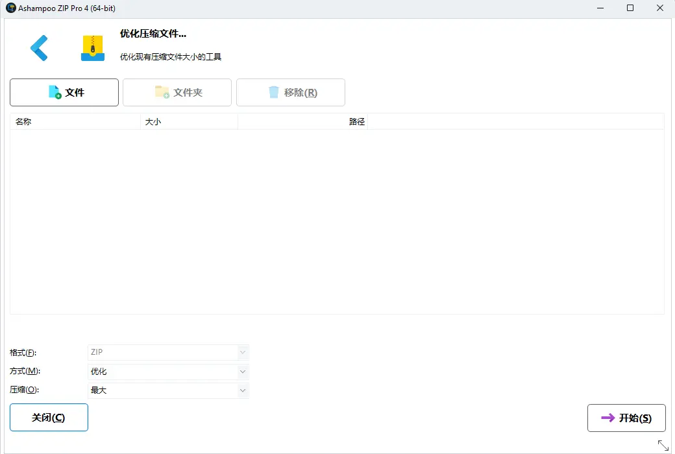Sort the list by the 大小 column
The image size is (675, 454).
point(189,122)
